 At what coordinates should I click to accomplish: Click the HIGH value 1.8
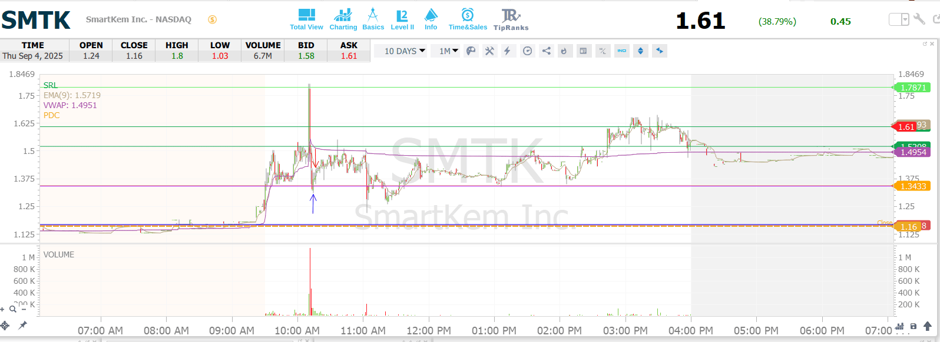click(177, 56)
